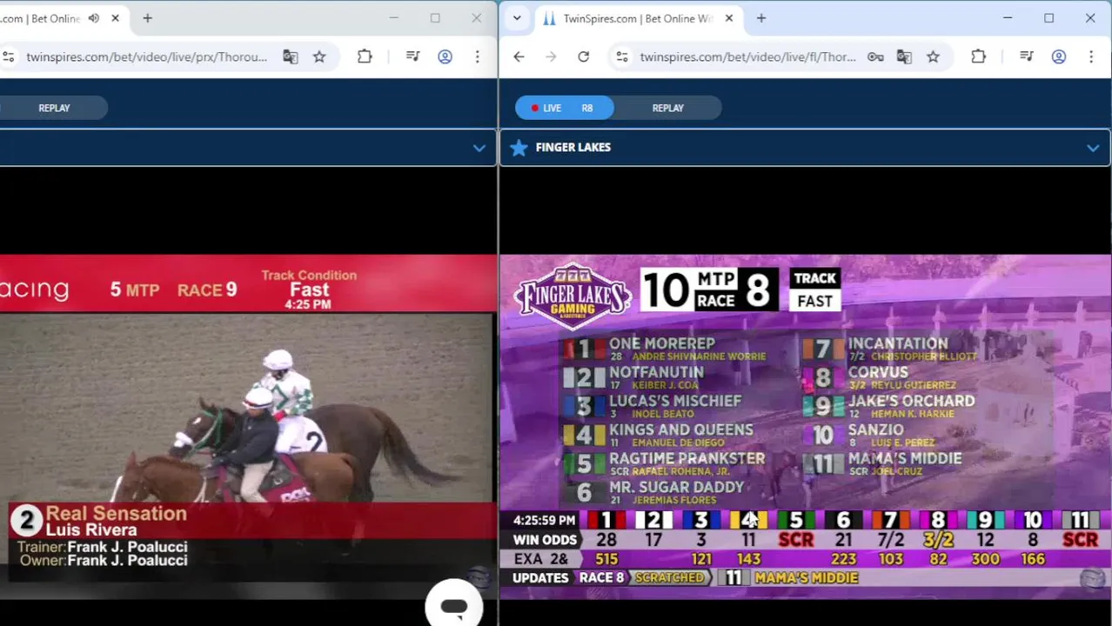Bookmark page with star in left window
Viewport: 1112px width, 626px height.
(319, 57)
